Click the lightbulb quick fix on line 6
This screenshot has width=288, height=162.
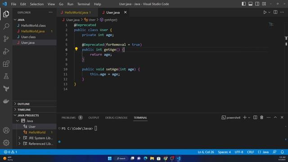pos(76,49)
